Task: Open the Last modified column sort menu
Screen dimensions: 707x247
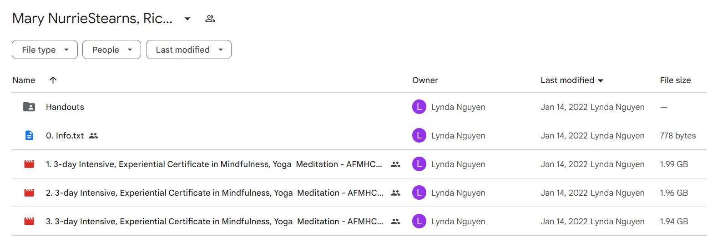Action: click(x=572, y=80)
